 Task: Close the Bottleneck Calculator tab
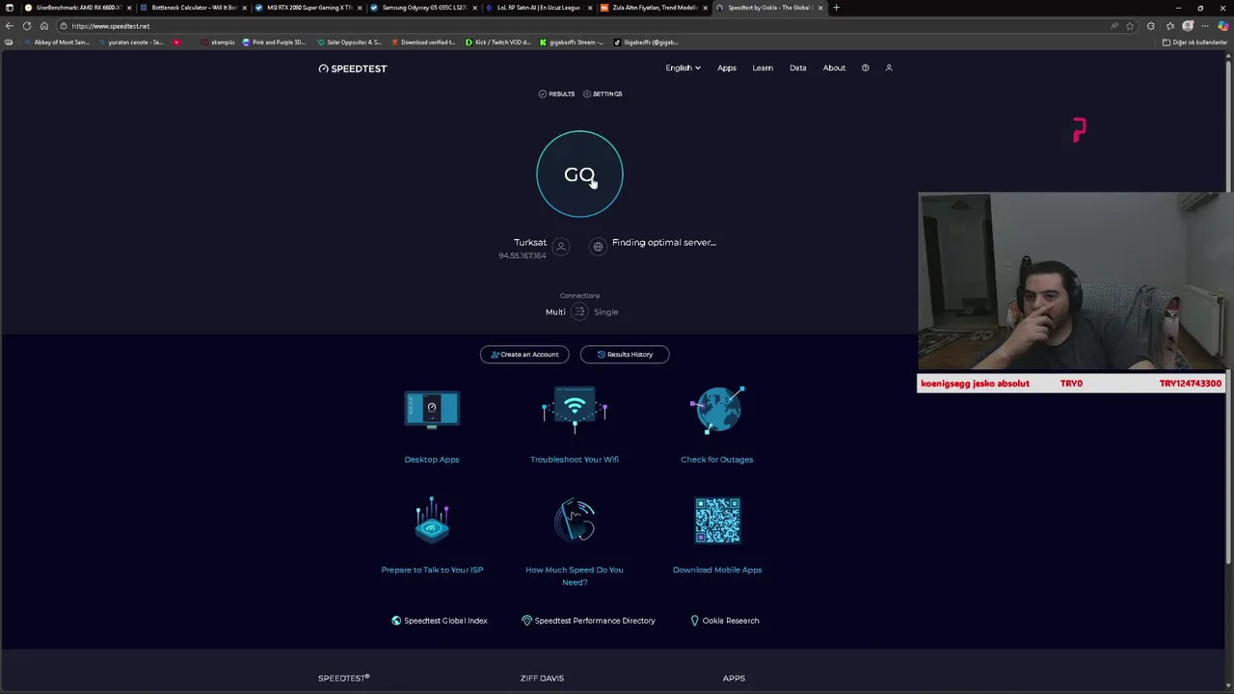(x=244, y=8)
